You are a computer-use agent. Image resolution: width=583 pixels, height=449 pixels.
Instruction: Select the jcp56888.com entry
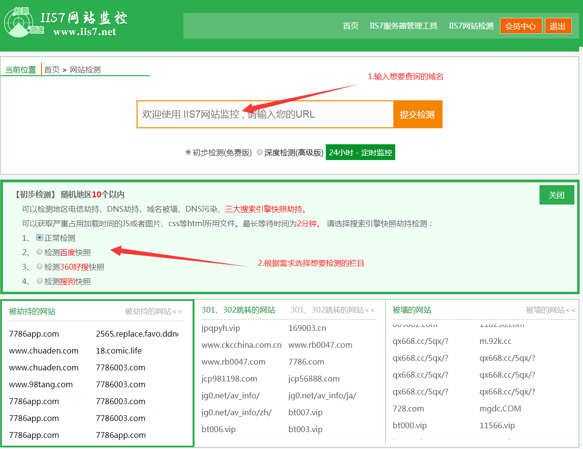click(314, 379)
